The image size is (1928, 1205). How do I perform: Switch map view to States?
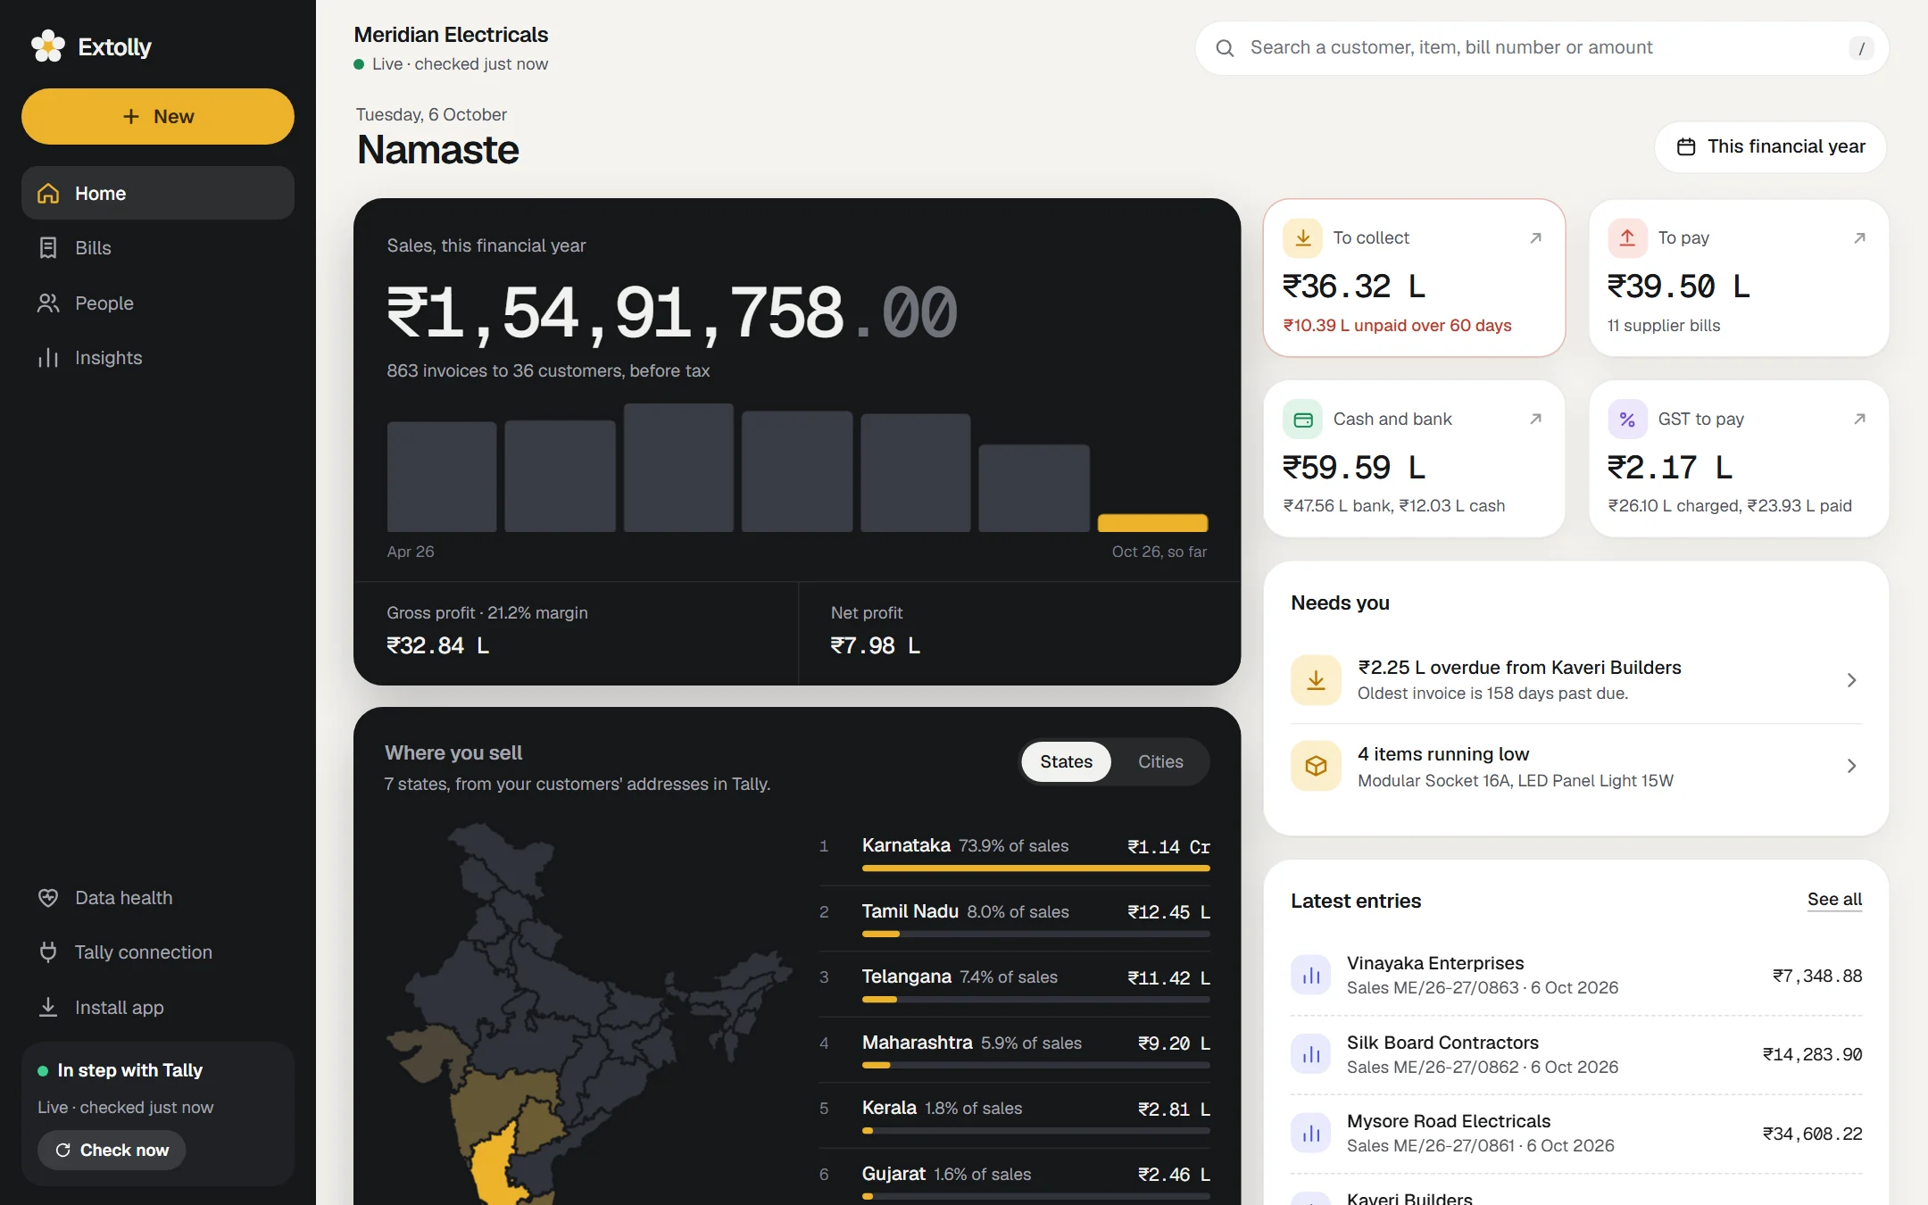click(x=1066, y=761)
